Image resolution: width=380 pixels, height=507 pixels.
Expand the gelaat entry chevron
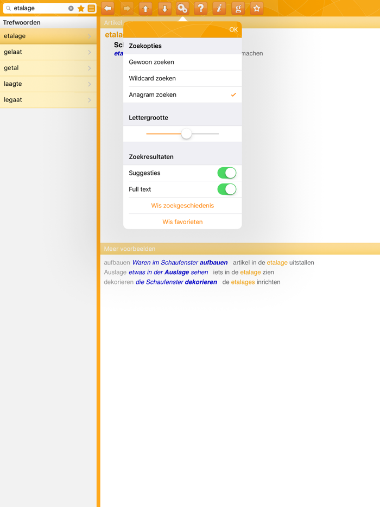(x=90, y=52)
